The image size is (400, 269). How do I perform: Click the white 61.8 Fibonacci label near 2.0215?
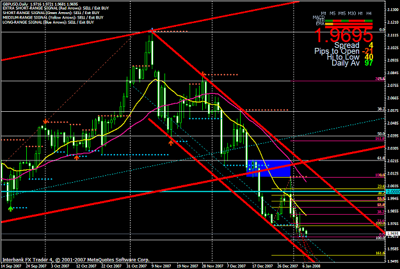click(381, 158)
